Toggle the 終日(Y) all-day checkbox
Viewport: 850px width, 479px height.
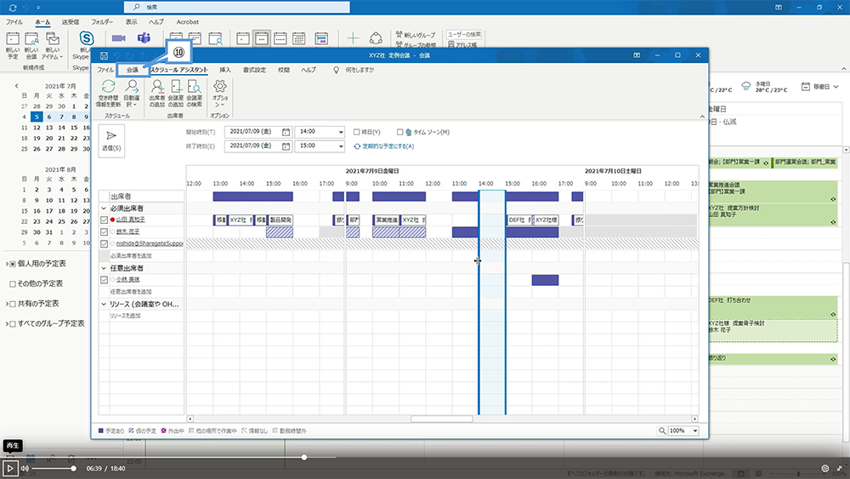[357, 132]
